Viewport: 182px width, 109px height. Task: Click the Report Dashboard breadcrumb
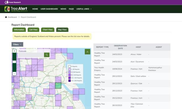[28, 17]
